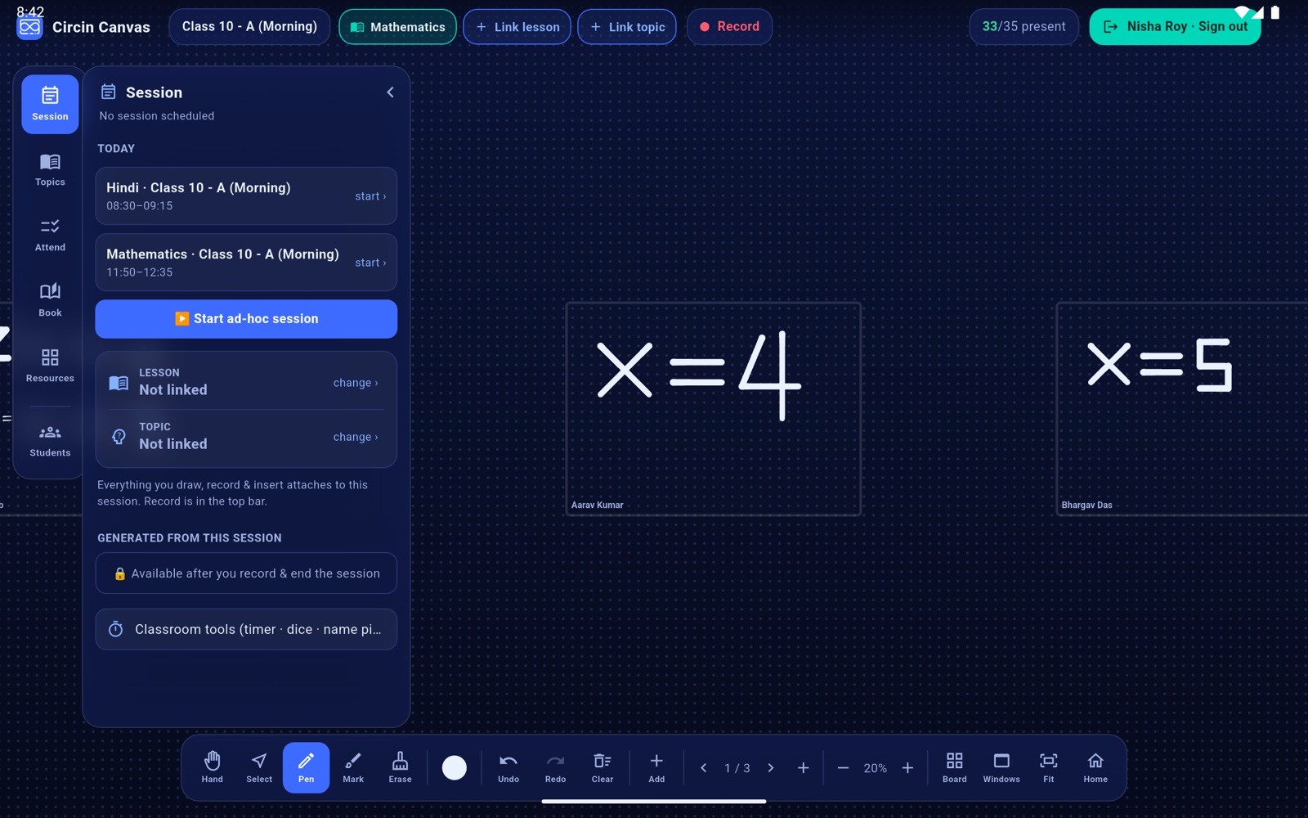Change the linked topic
This screenshot has height=818, width=1308.
(x=356, y=437)
